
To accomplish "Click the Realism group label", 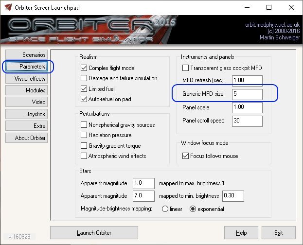I will [89, 57].
